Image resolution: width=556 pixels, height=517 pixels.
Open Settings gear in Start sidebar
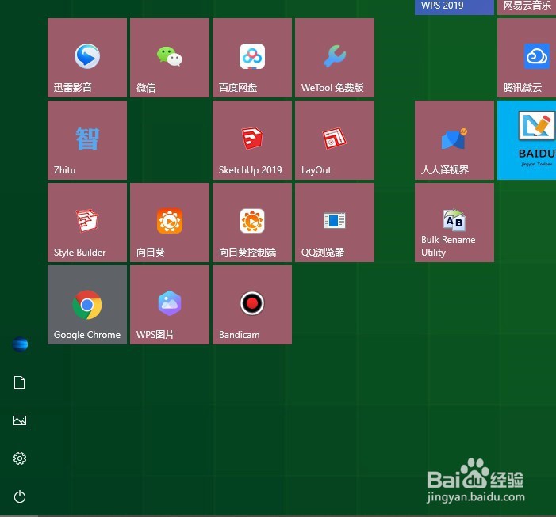(20, 458)
